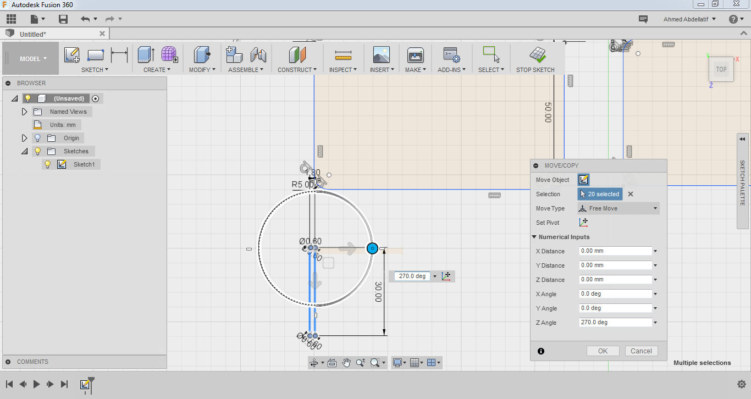The height and width of the screenshot is (399, 751).
Task: Collapse the Sketches tree node
Action: coord(24,151)
